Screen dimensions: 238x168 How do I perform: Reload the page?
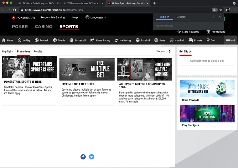(15, 10)
